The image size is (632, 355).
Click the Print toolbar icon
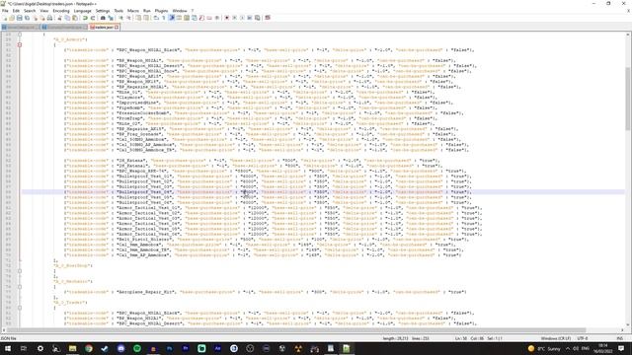(x=49, y=18)
